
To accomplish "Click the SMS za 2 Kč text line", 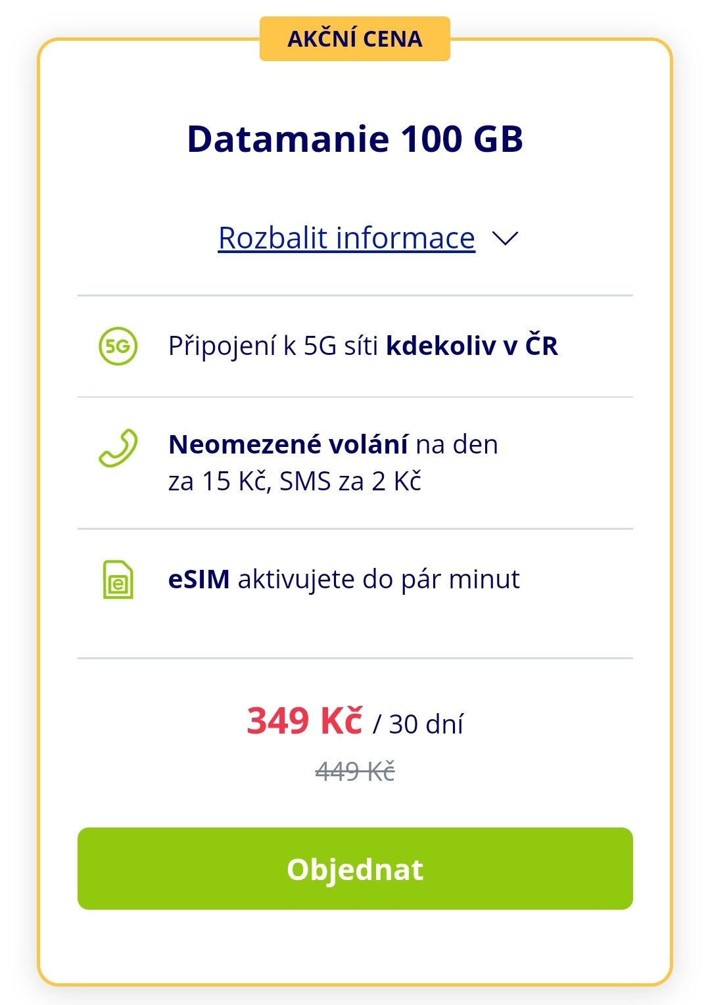I will (350, 481).
